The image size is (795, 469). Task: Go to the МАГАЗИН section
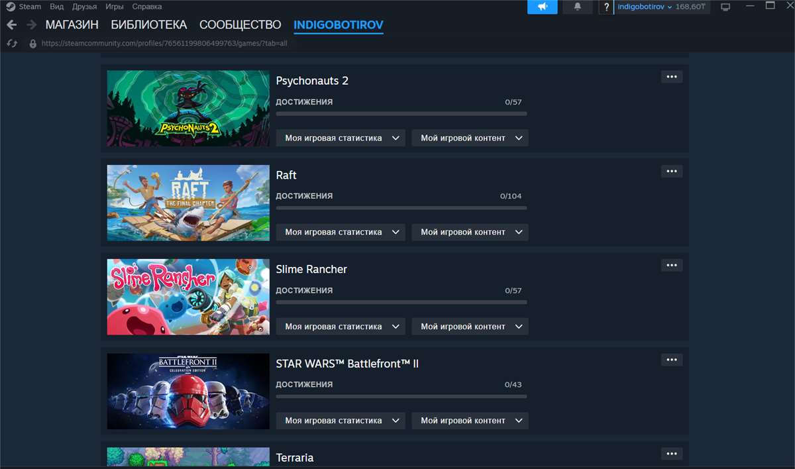72,25
